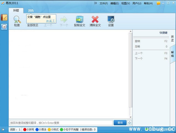
Task: Click the blue 查询 button
Action: click(120, 123)
